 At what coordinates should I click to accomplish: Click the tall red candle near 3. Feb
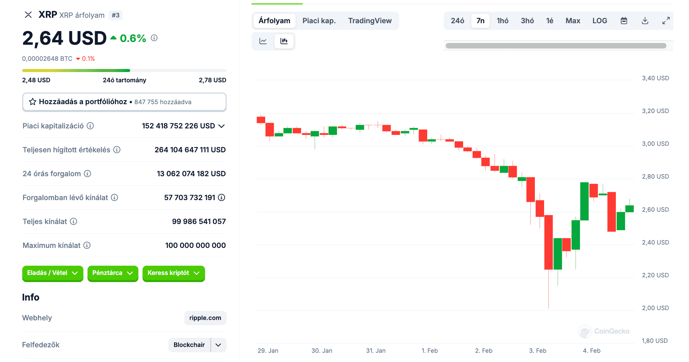point(549,242)
